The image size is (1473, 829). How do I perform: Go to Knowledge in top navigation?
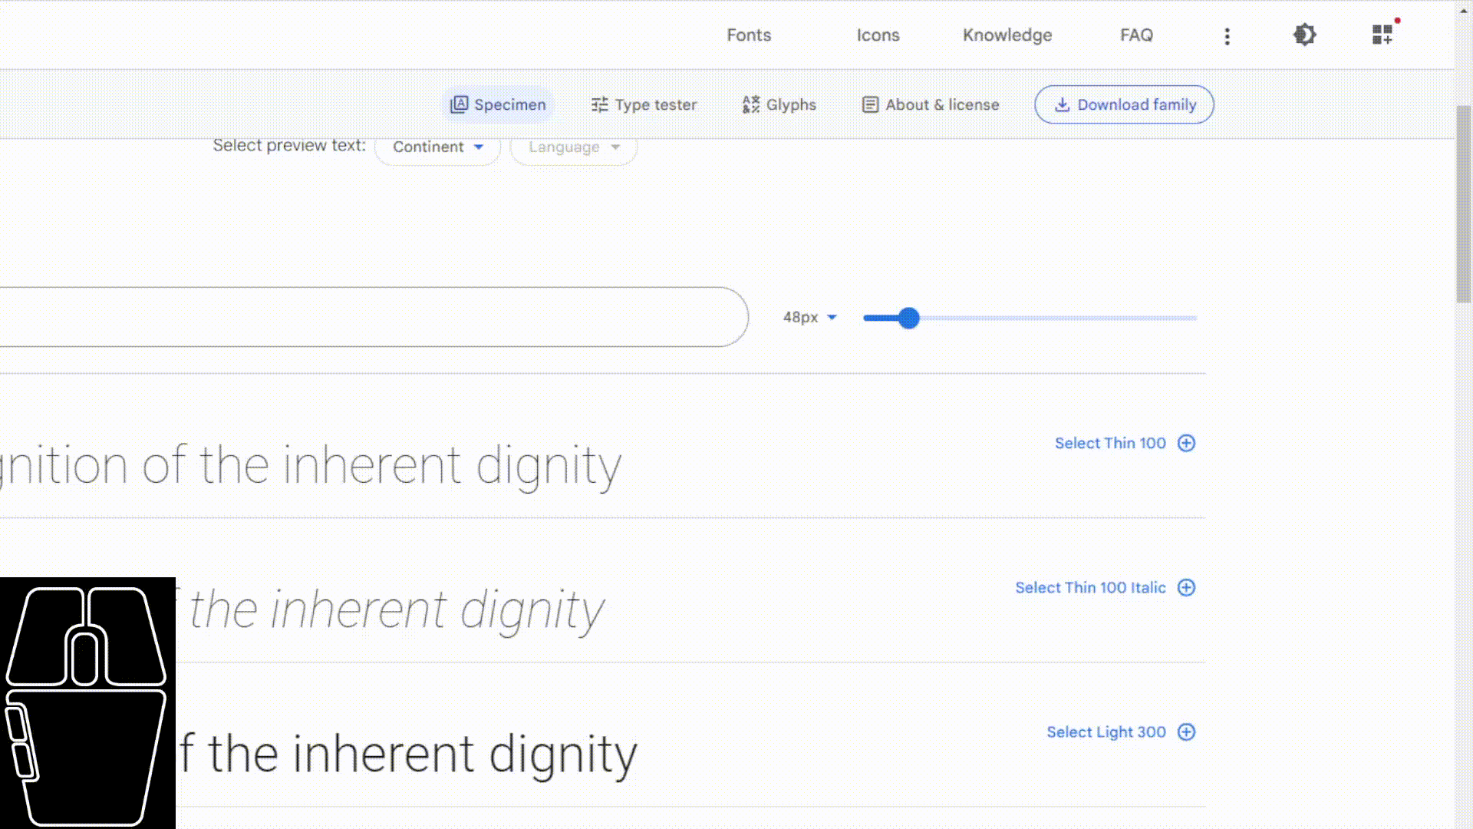pos(1007,35)
